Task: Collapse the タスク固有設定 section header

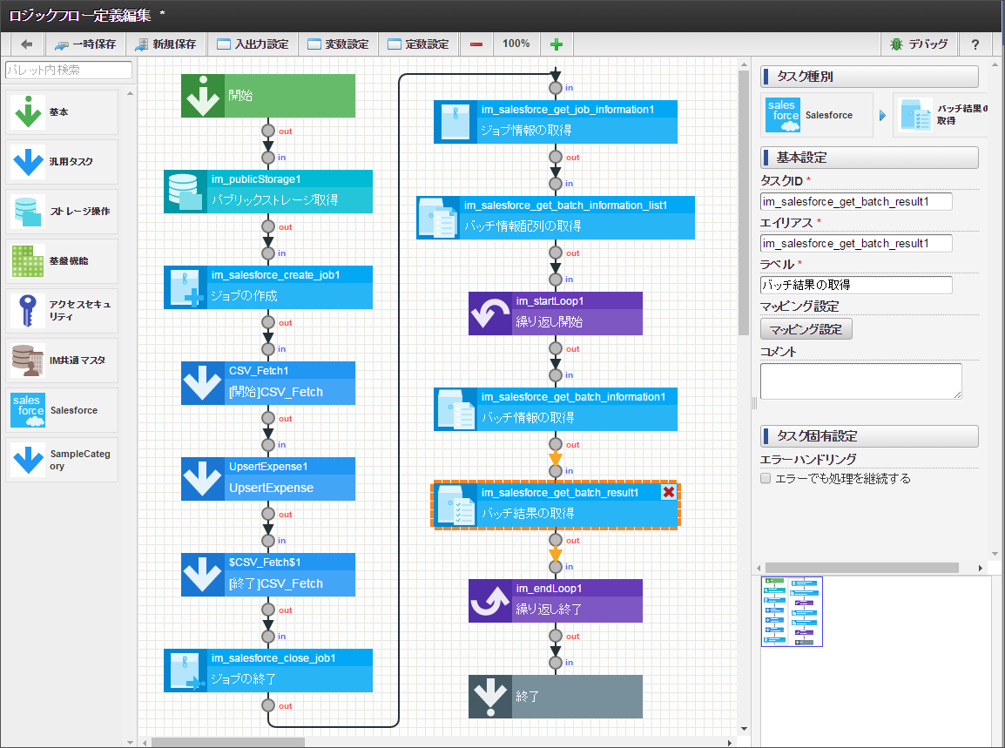Action: (870, 436)
